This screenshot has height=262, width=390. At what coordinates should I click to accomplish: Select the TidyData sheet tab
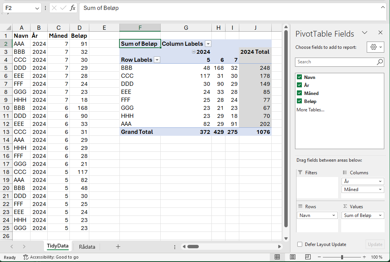tap(58, 246)
